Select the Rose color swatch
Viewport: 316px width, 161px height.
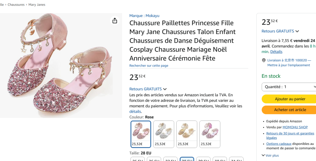click(141, 134)
